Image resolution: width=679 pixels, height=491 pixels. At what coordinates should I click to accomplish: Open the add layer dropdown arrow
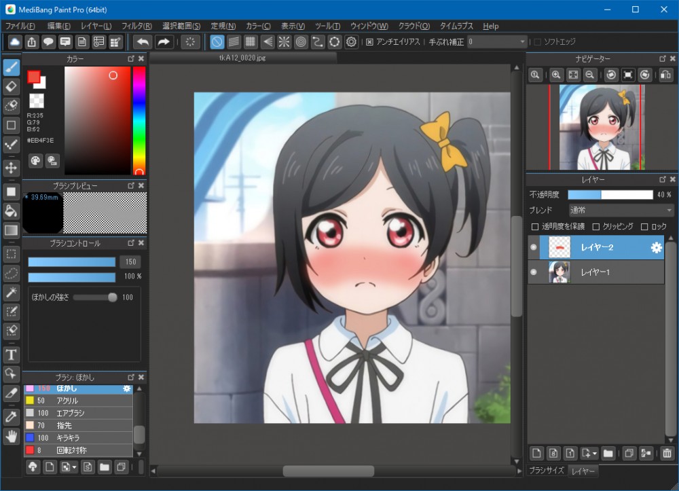pyautogui.click(x=595, y=454)
